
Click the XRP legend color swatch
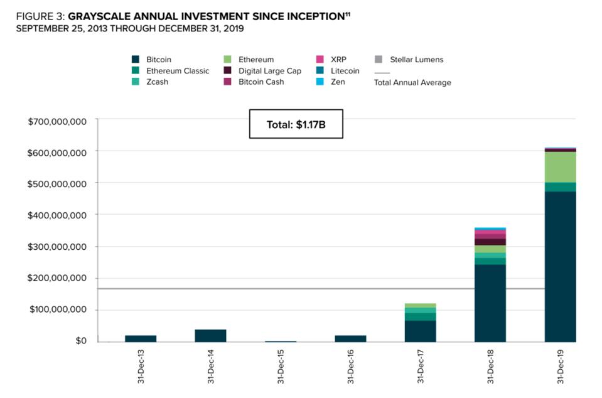pyautogui.click(x=320, y=59)
